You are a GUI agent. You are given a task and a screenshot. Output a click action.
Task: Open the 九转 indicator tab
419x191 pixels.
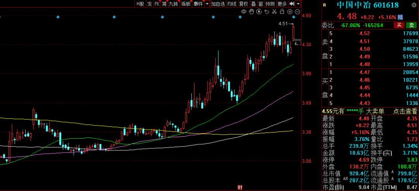pos(173,4)
